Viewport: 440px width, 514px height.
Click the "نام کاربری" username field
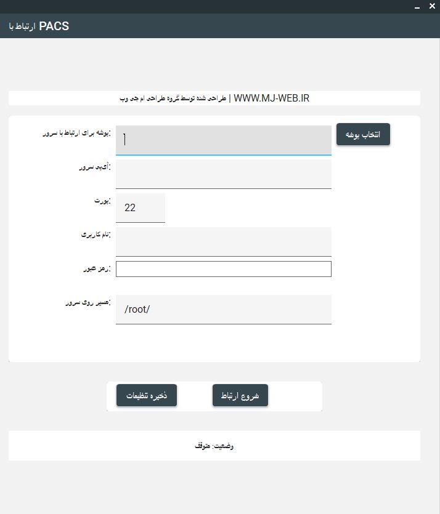[x=223, y=241]
